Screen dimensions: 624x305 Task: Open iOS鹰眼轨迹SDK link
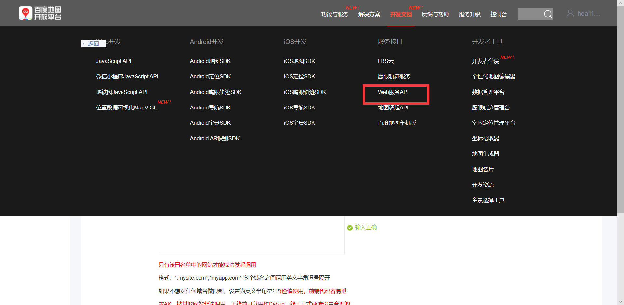[x=305, y=92]
